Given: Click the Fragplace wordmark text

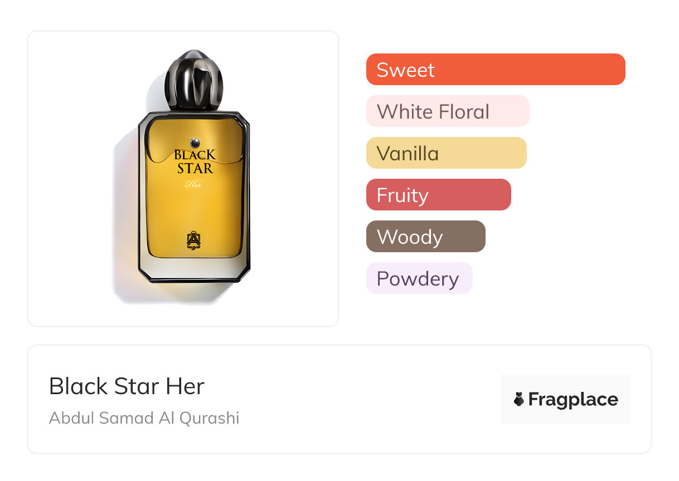Looking at the screenshot, I should click(573, 399).
